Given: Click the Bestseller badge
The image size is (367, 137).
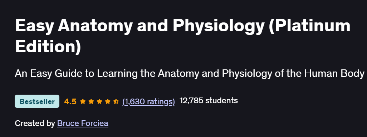Looking at the screenshot, I should tap(37, 101).
